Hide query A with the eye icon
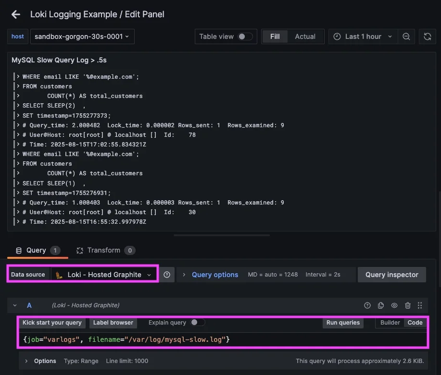Image resolution: width=441 pixels, height=375 pixels. point(394,305)
